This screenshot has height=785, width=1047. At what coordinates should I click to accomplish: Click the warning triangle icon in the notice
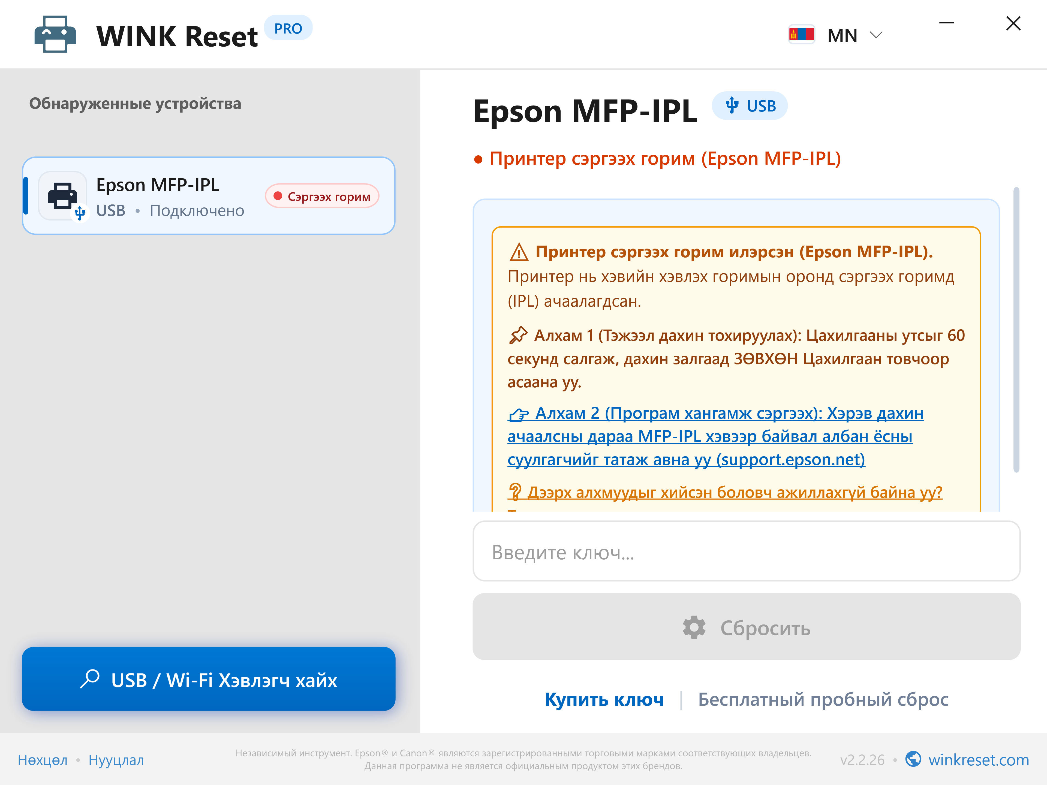coord(519,252)
